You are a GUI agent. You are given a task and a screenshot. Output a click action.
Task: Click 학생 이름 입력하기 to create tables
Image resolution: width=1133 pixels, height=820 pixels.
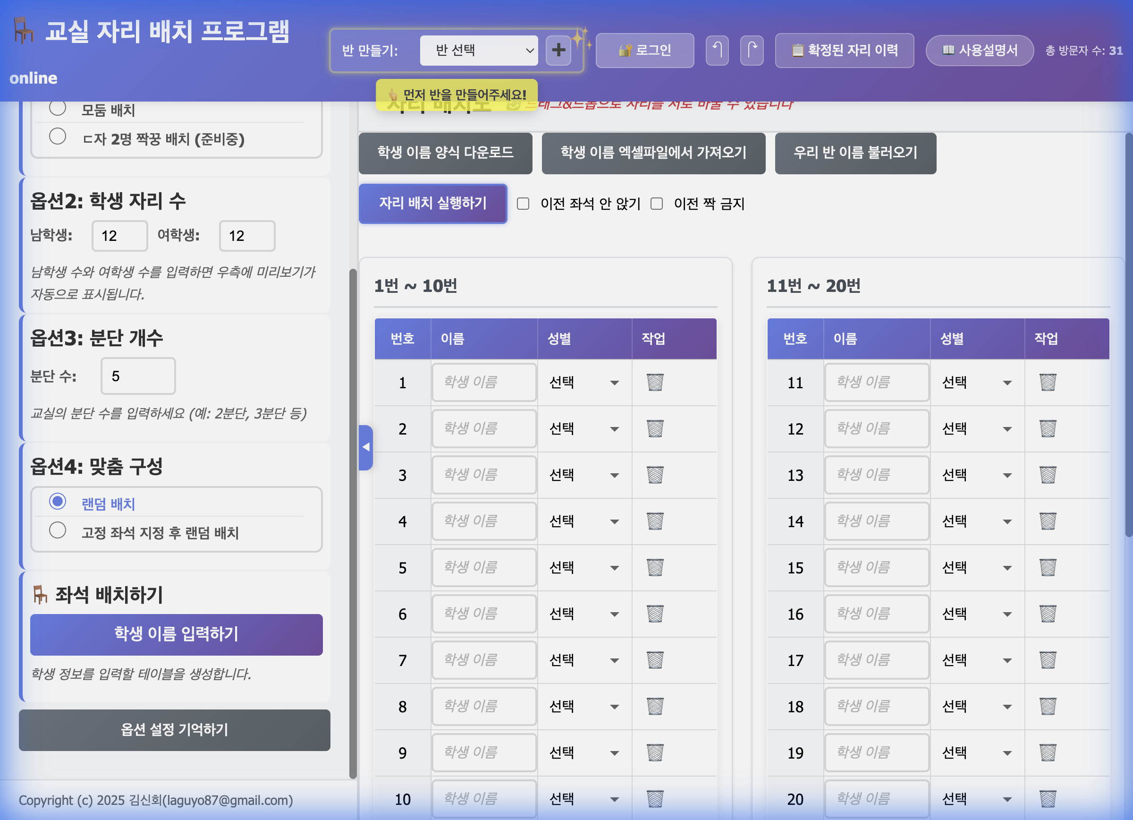pyautogui.click(x=176, y=635)
